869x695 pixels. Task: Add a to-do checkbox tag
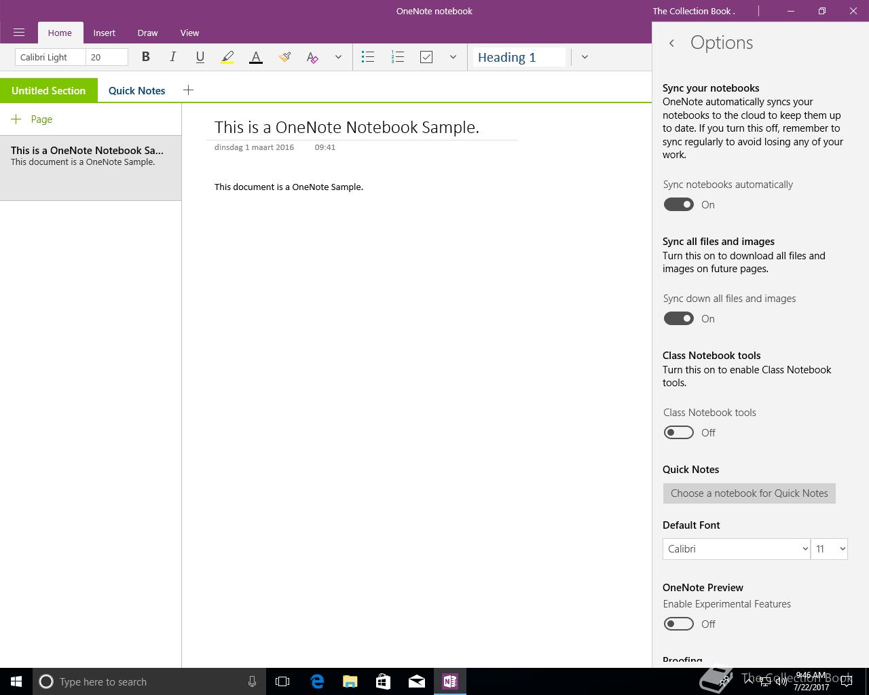pos(426,57)
